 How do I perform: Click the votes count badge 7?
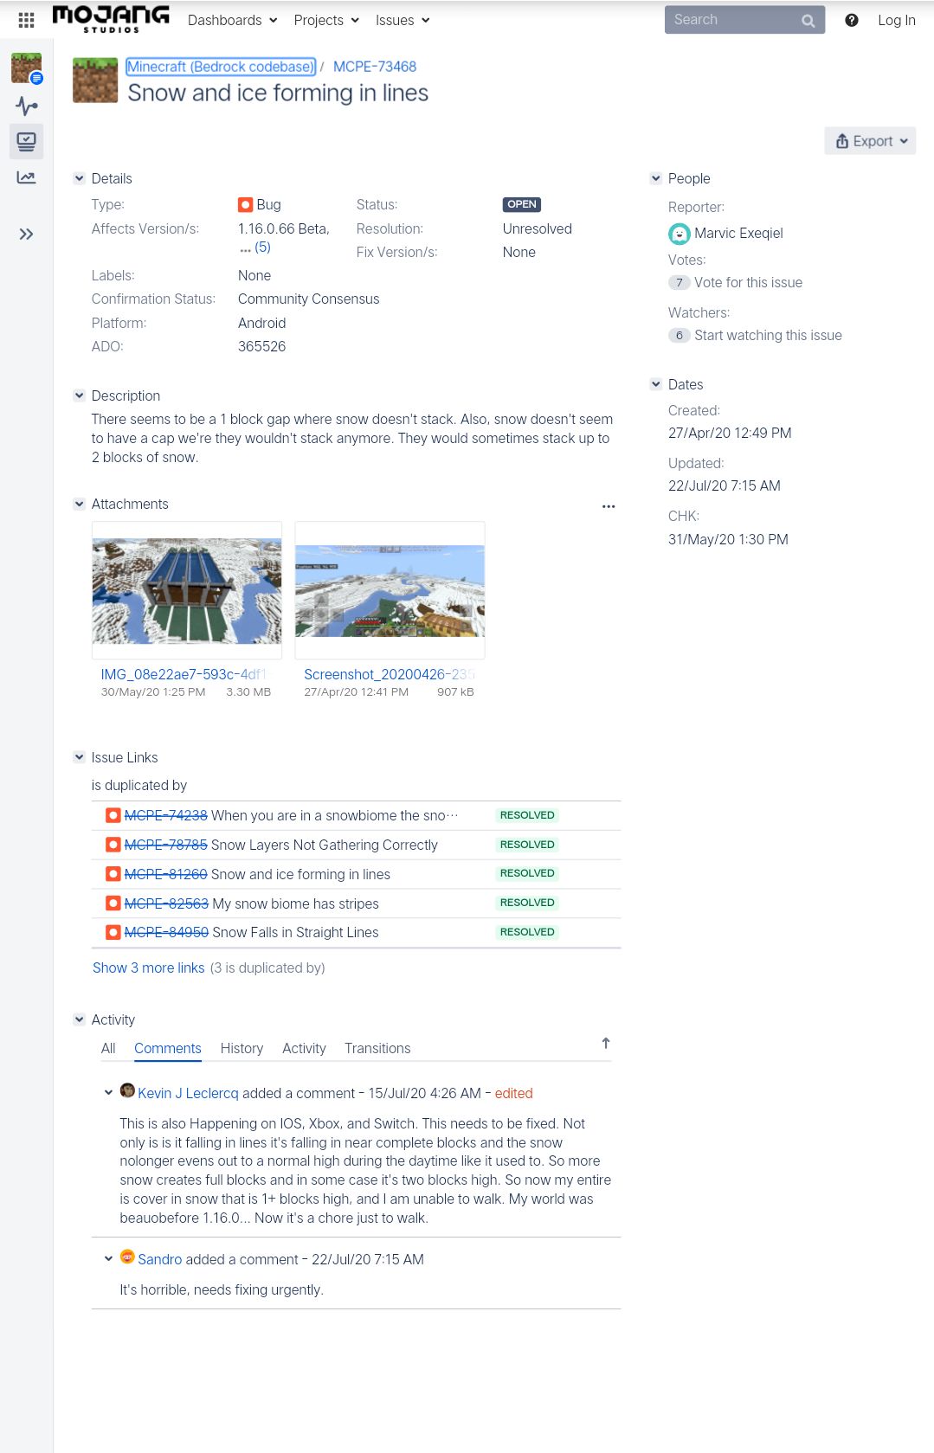click(x=680, y=282)
